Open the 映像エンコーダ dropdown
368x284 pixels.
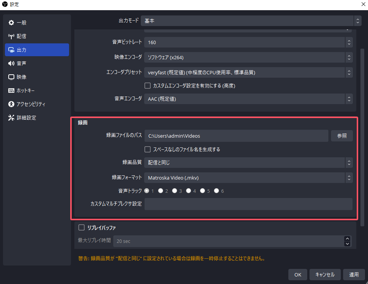click(248, 57)
